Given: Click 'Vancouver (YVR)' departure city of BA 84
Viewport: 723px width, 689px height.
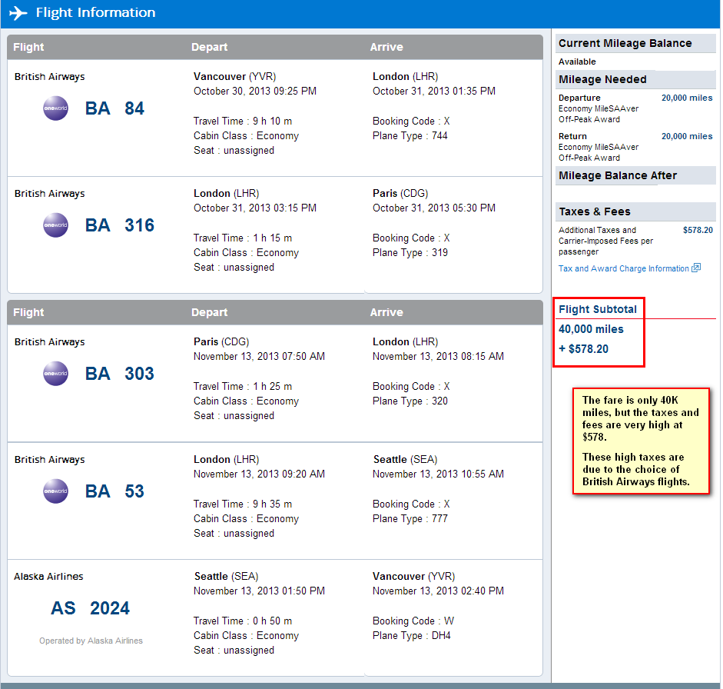Looking at the screenshot, I should click(x=234, y=77).
